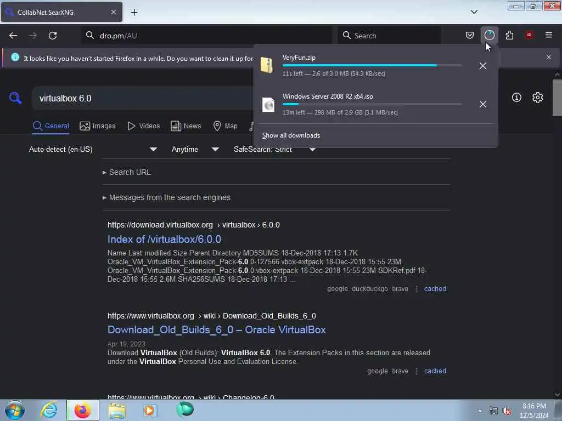The image size is (562, 421).
Task: Open the Windows Start button
Action: [x=15, y=410]
